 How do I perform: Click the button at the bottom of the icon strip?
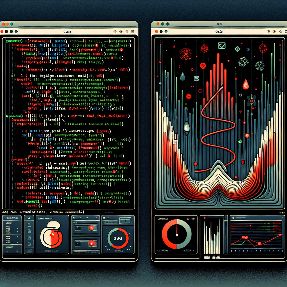coord(29,251)
